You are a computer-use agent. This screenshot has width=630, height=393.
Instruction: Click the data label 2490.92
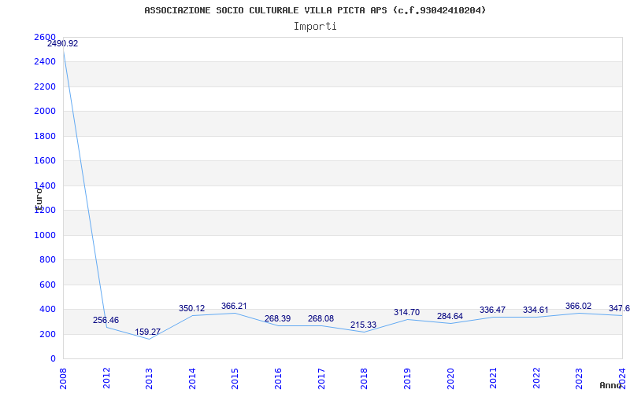pyautogui.click(x=63, y=44)
